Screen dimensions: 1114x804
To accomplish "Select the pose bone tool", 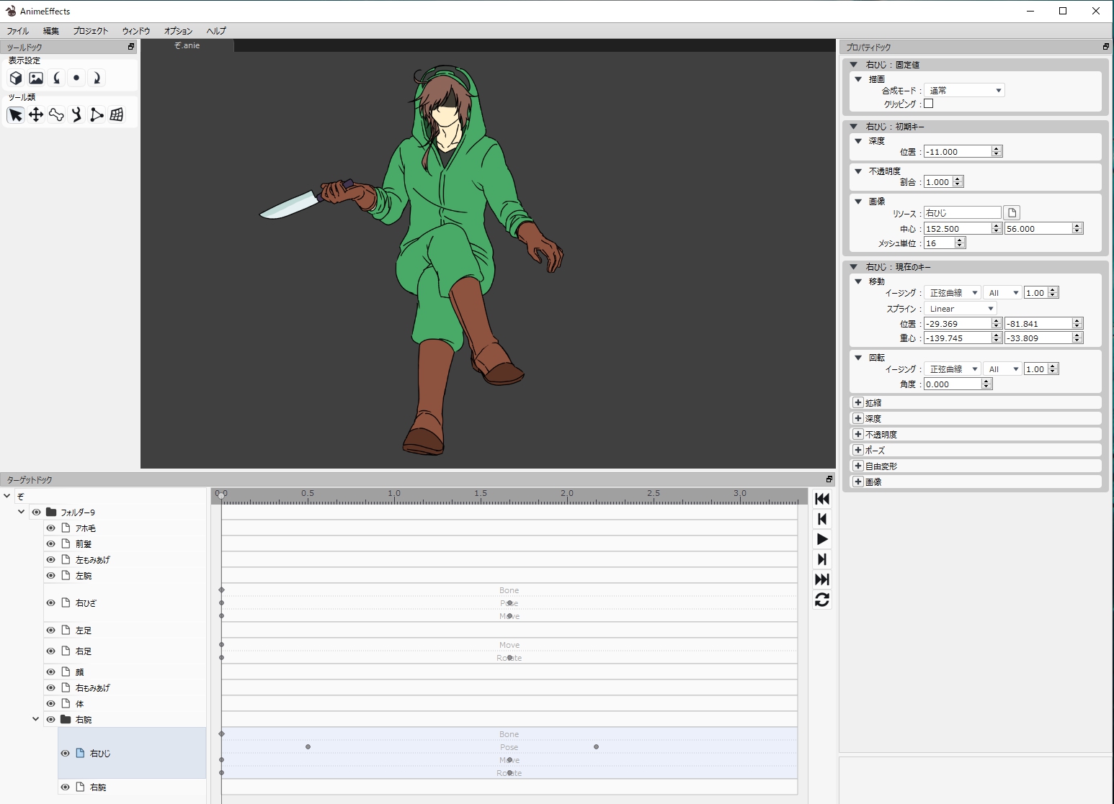I will click(x=76, y=115).
